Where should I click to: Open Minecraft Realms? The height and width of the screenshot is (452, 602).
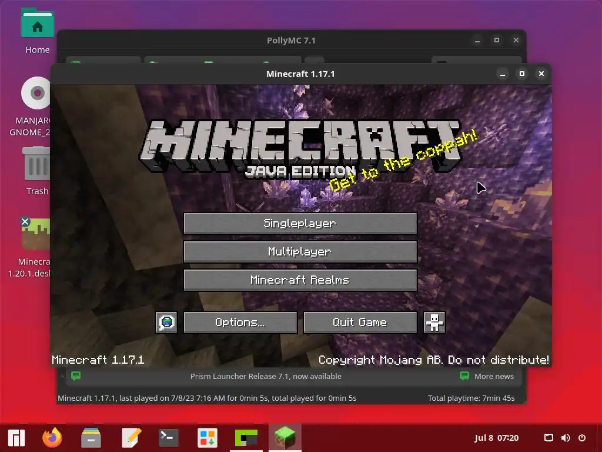(300, 280)
